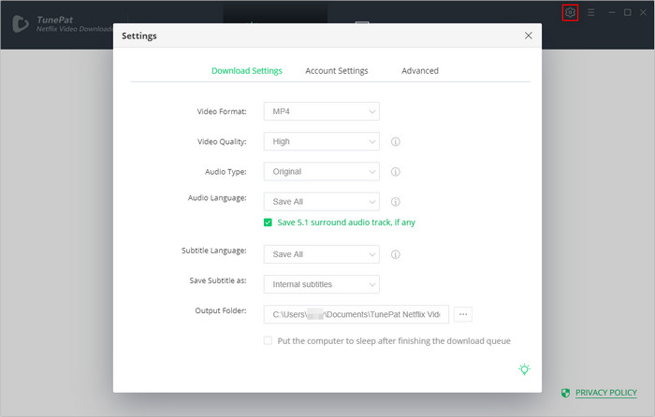
Task: Expand the Audio Language dropdown
Action: tap(322, 202)
